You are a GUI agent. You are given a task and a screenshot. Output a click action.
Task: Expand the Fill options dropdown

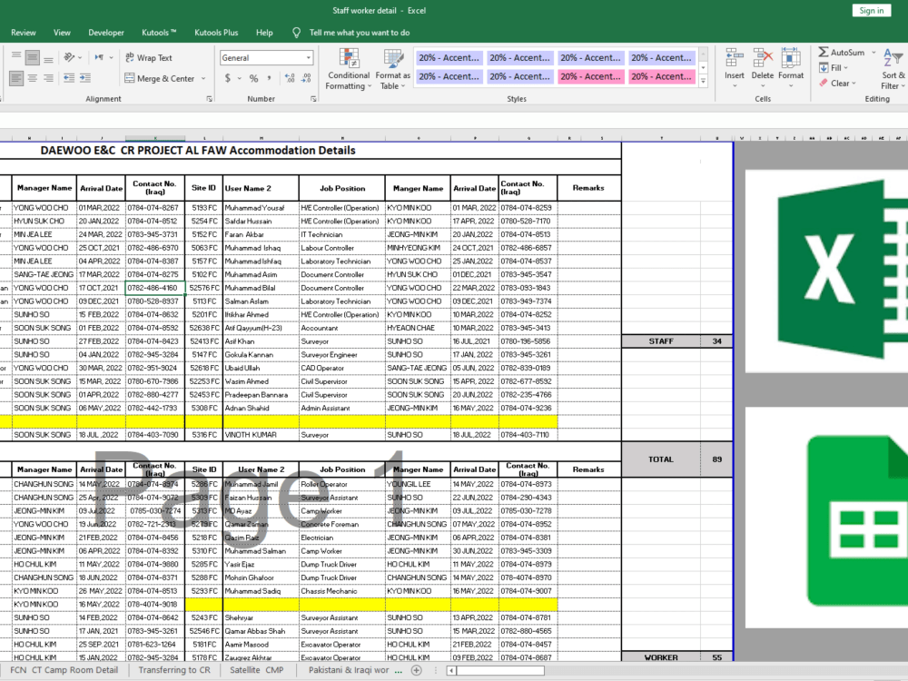click(x=845, y=67)
